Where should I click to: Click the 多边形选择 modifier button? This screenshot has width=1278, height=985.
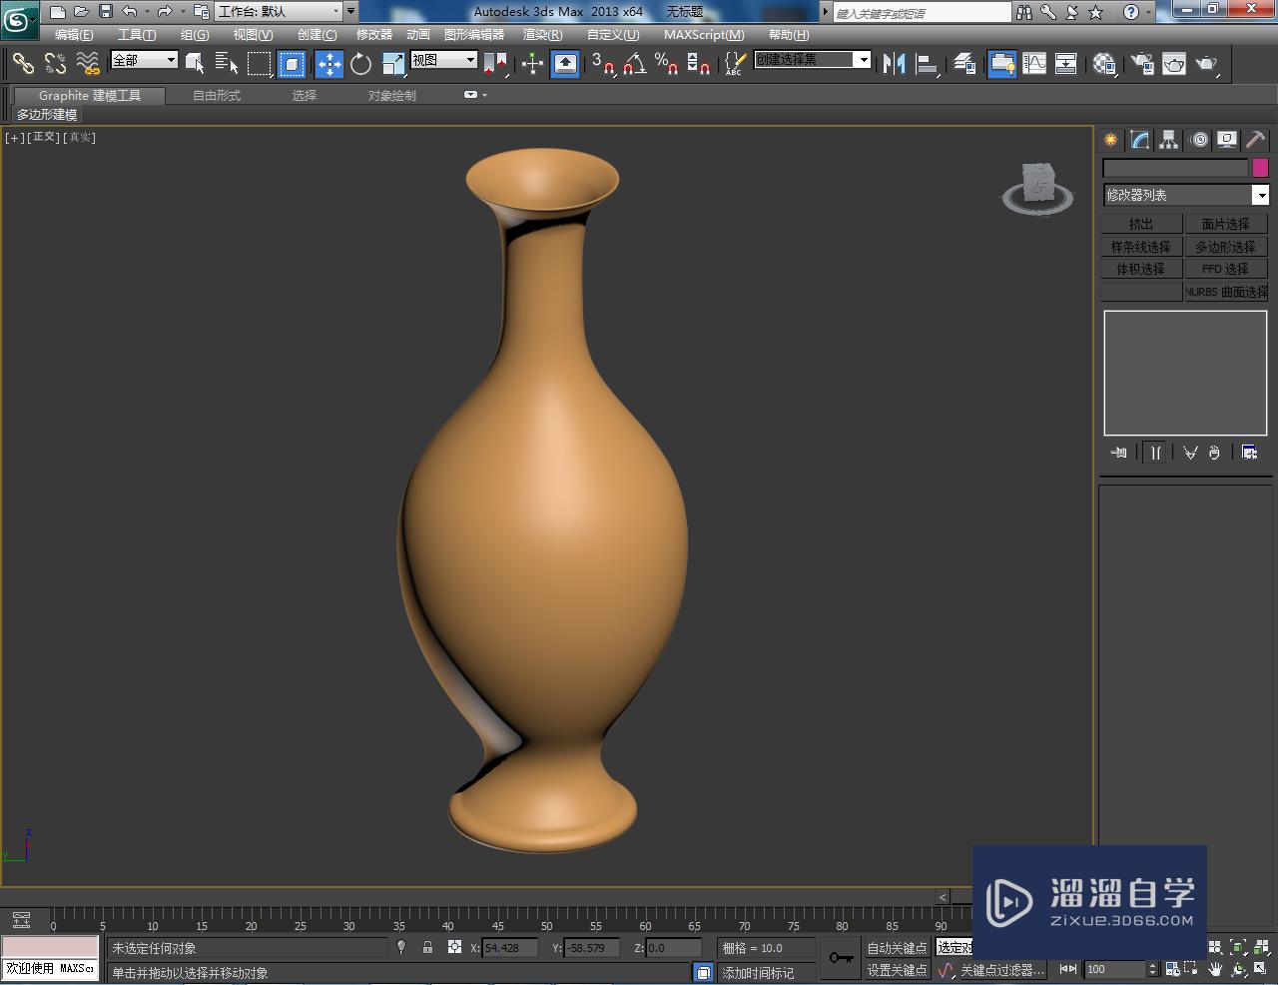1225,247
